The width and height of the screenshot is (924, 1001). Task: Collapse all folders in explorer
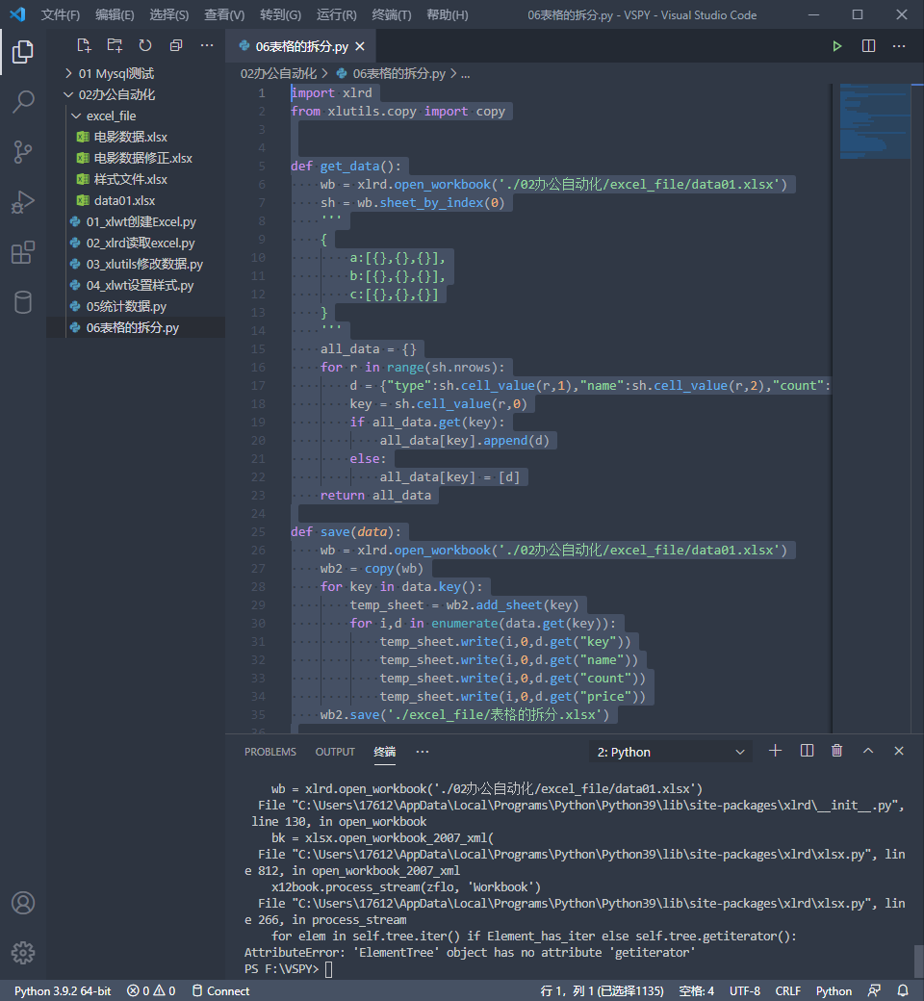click(x=175, y=45)
